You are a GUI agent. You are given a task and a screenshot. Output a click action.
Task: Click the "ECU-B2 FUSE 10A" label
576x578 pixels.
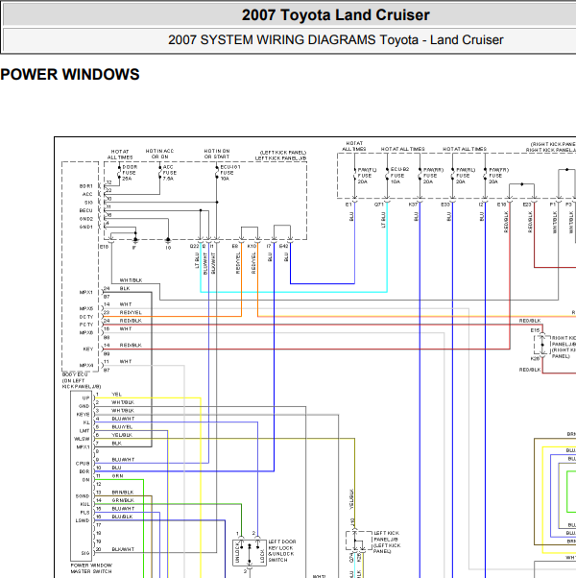point(399,175)
